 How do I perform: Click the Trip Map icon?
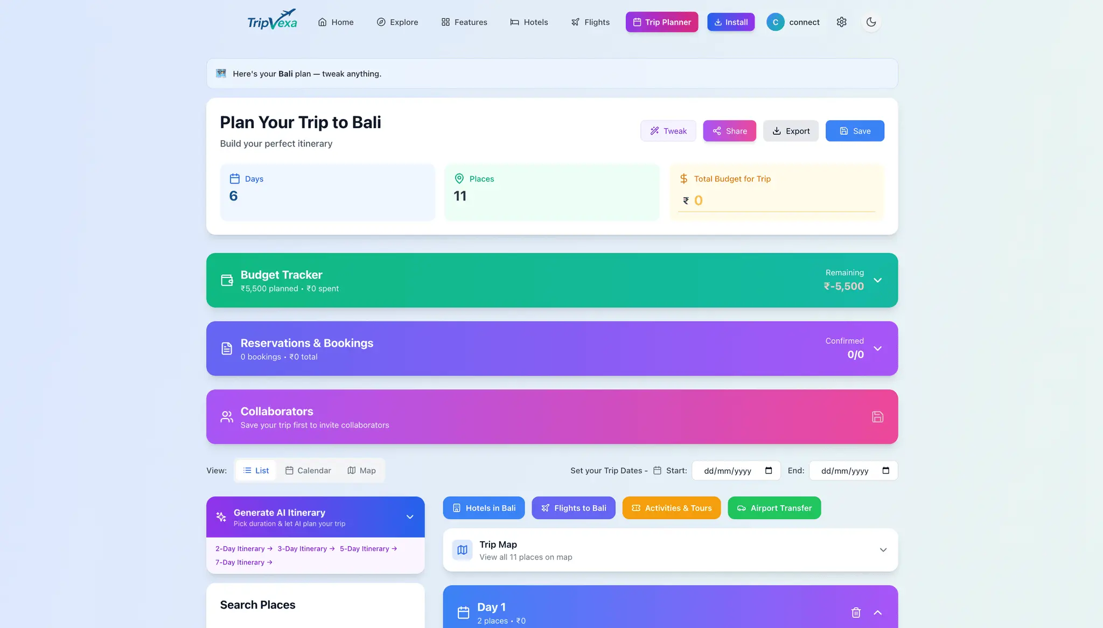[x=462, y=550]
